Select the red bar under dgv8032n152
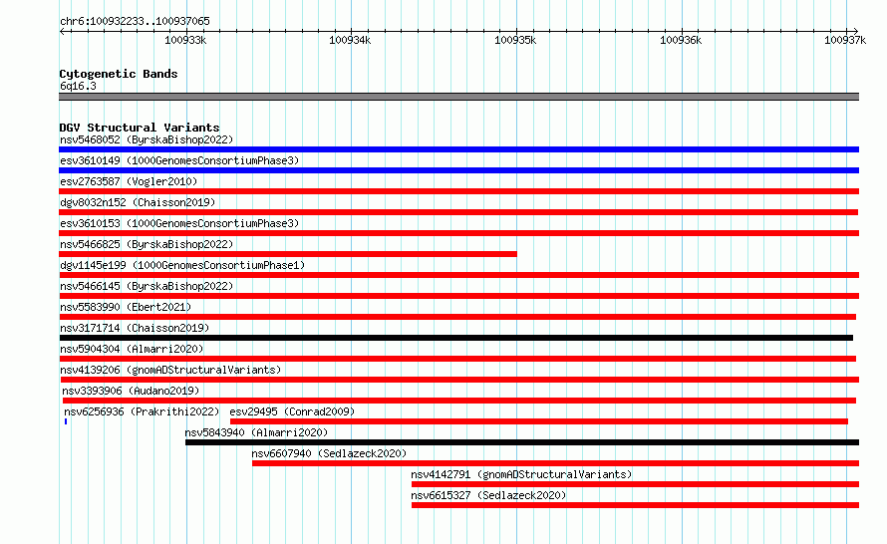 point(458,212)
